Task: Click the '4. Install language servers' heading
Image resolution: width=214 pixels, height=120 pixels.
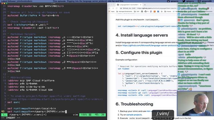Action: tap(142, 35)
